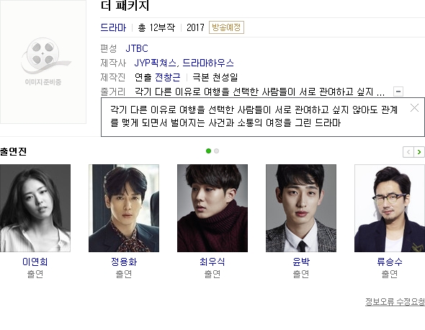
Task: Open 최우식 cast photo
Action: [212, 208]
